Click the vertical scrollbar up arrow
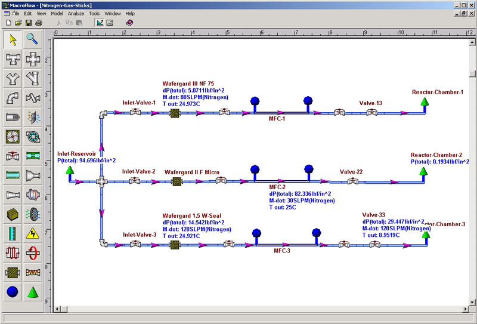 [x=472, y=42]
